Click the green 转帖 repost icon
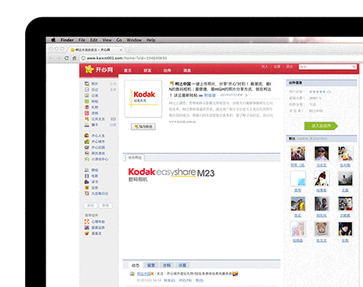 click(x=87, y=101)
